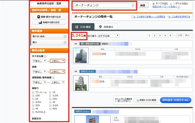Click the 資料請求・お問合せ button
The image size is (195, 123).
point(176,100)
